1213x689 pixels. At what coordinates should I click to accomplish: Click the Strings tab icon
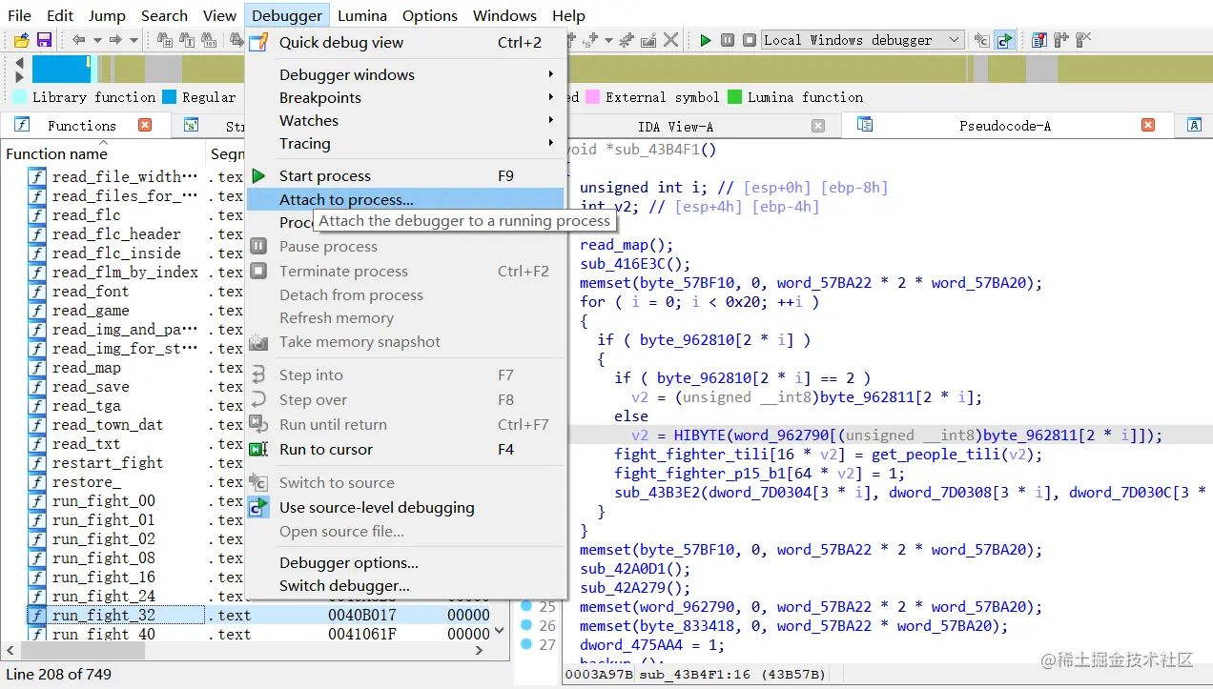pyautogui.click(x=191, y=125)
